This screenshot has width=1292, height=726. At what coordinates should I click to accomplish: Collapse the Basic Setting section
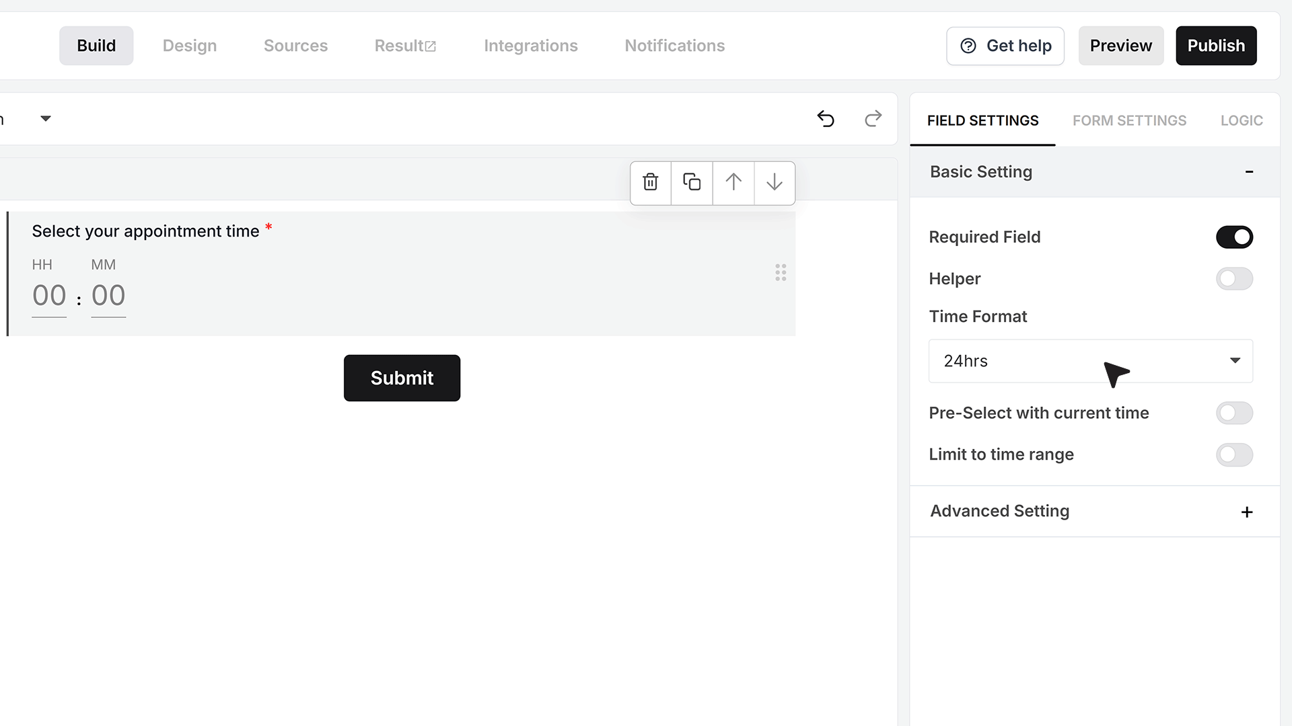pos(1095,172)
